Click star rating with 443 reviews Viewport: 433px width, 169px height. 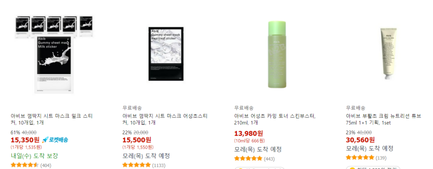coord(248,158)
